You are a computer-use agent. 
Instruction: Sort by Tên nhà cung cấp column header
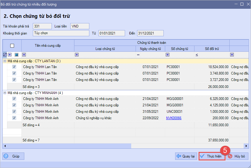point(48,46)
